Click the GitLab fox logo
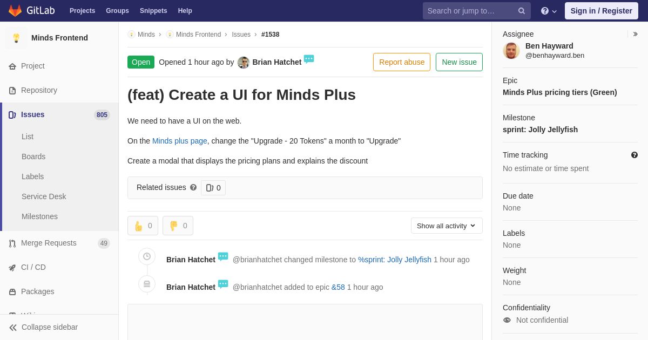648x340 pixels. click(x=15, y=11)
